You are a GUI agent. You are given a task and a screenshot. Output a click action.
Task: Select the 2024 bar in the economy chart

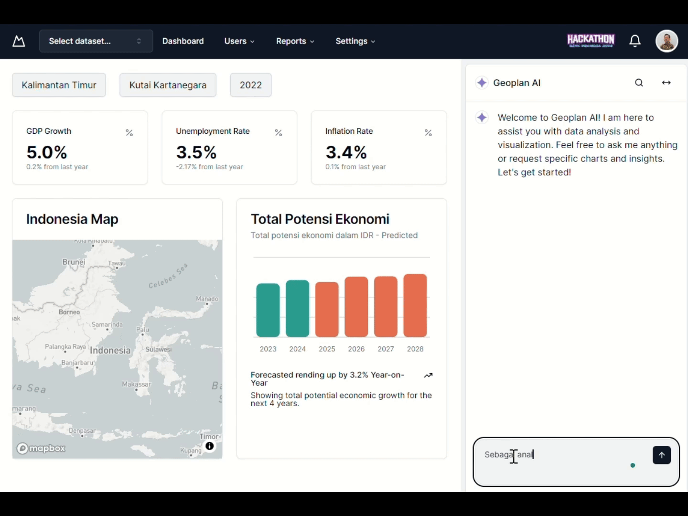(297, 309)
